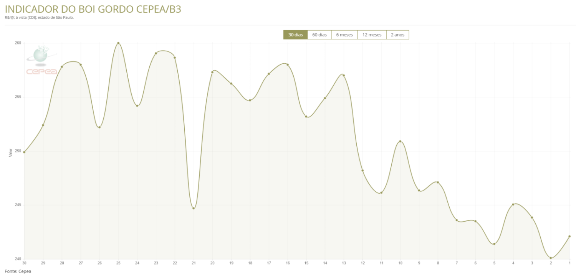
Task: Click the final data point at day 1
Action: (x=569, y=236)
